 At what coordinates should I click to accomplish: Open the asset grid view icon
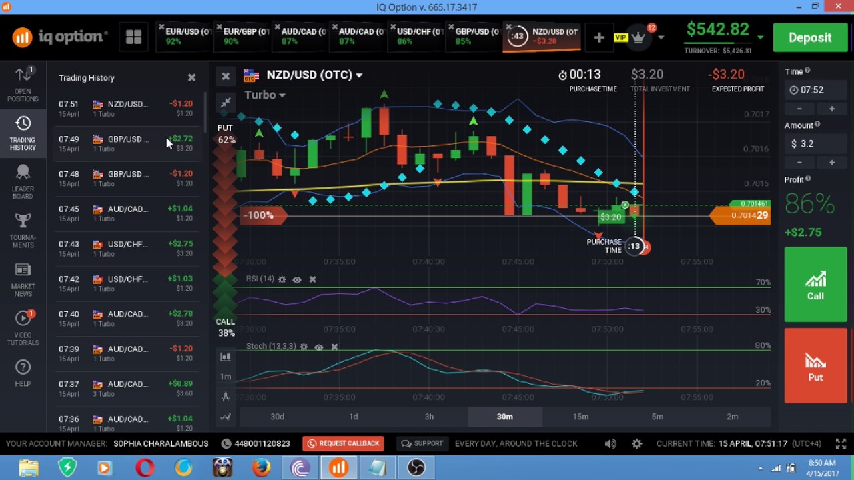[133, 37]
